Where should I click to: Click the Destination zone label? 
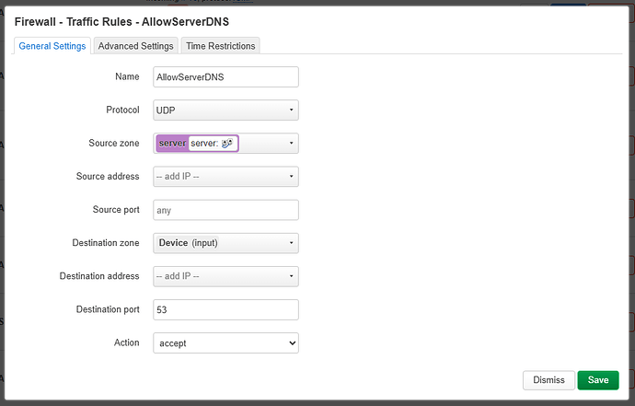point(106,243)
